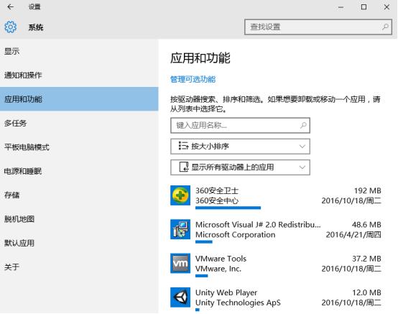Open 脱机地图 settings in the sidebar
The height and width of the screenshot is (314, 398).
pos(79,219)
